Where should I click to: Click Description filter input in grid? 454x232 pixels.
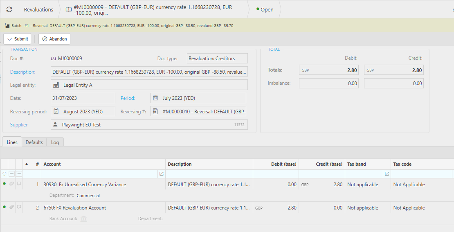click(209, 174)
